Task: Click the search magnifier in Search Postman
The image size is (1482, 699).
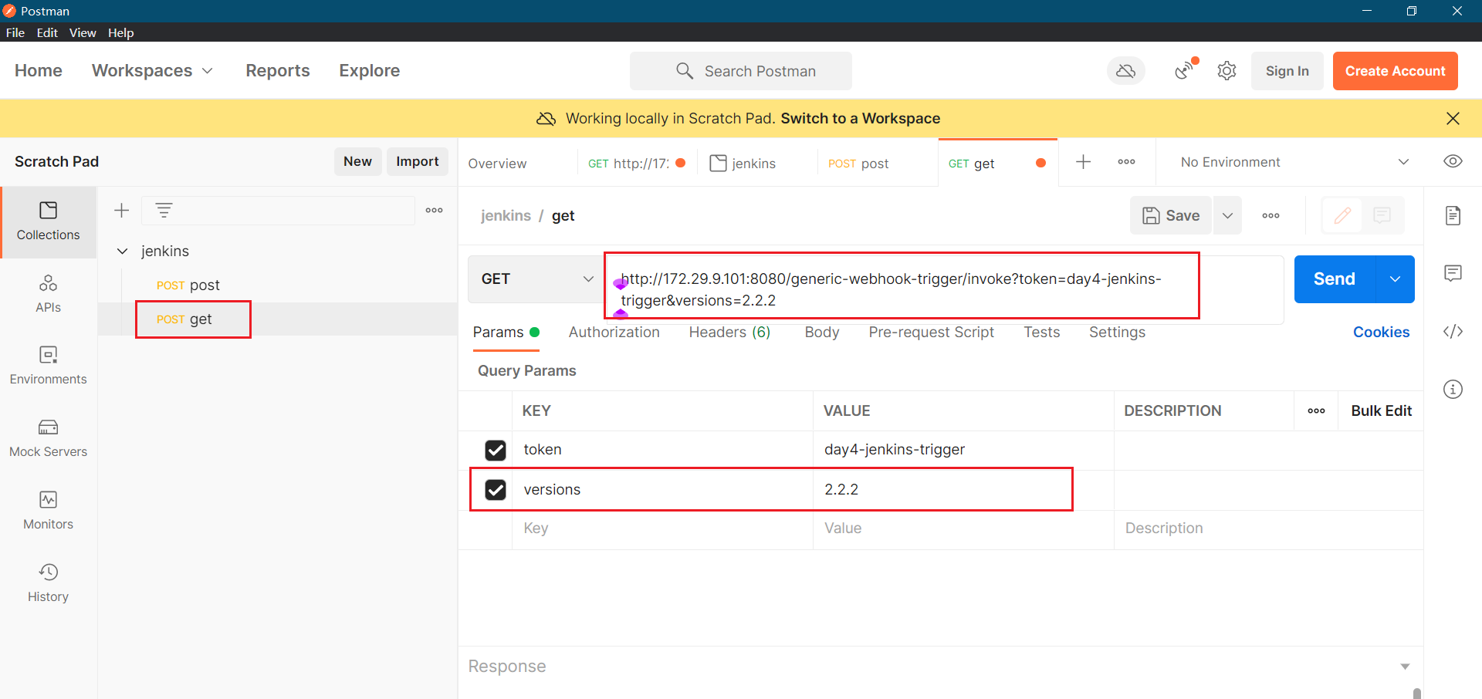Action: point(684,71)
